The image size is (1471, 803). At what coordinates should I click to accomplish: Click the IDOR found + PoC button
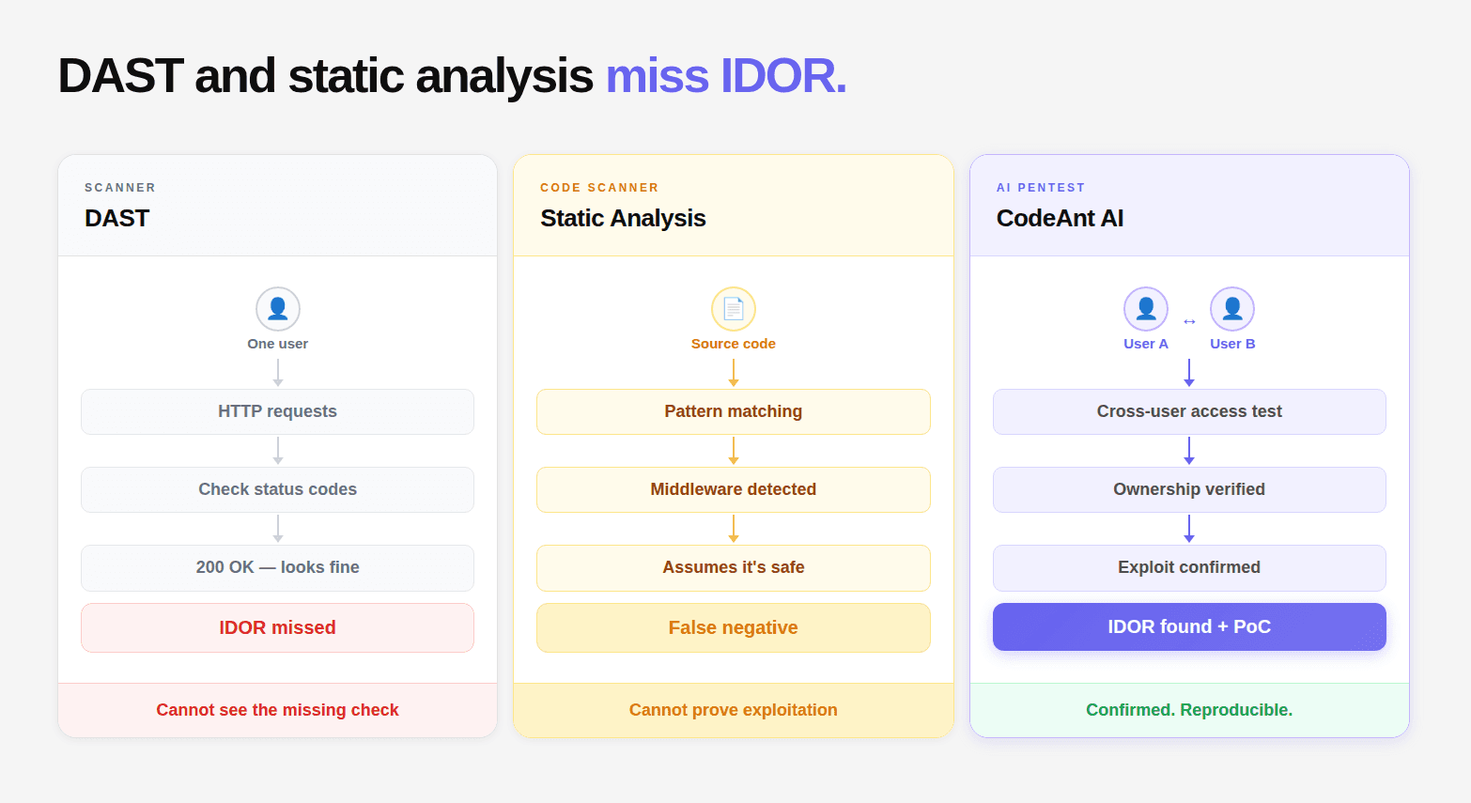click(x=1189, y=626)
